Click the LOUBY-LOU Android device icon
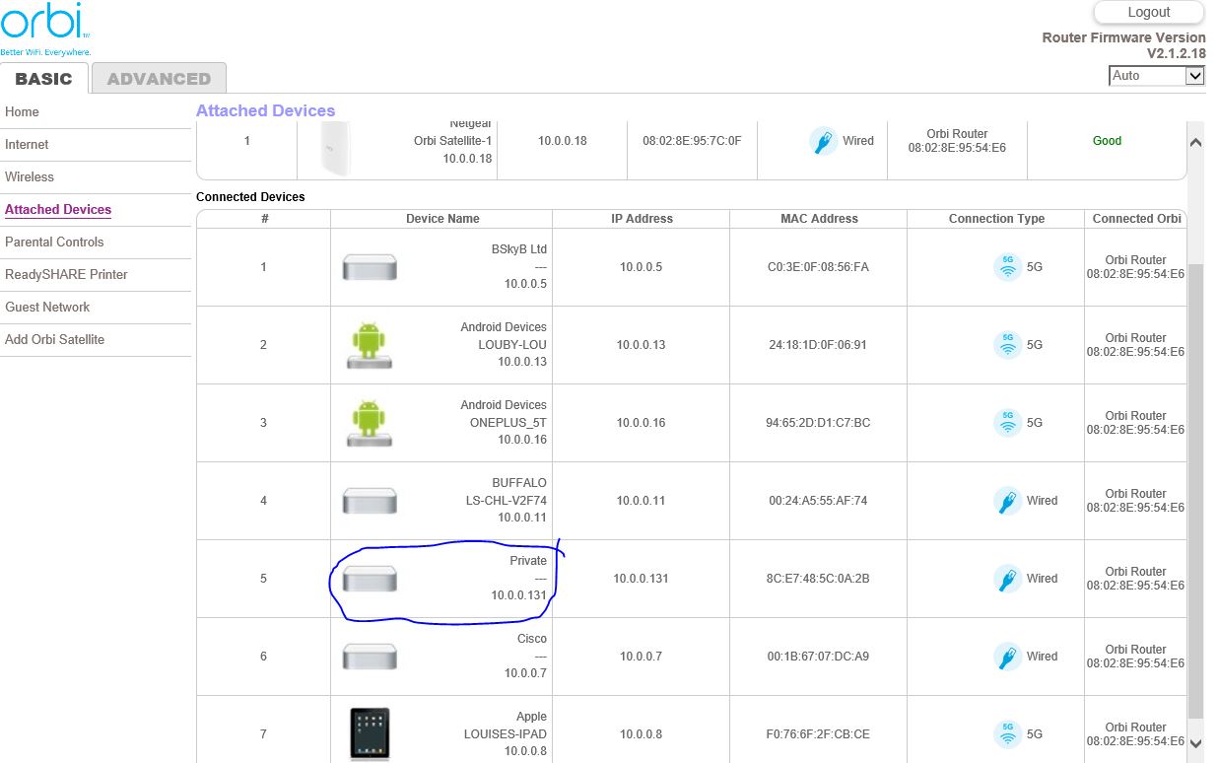Viewport: 1219px width, 763px height. [x=370, y=345]
